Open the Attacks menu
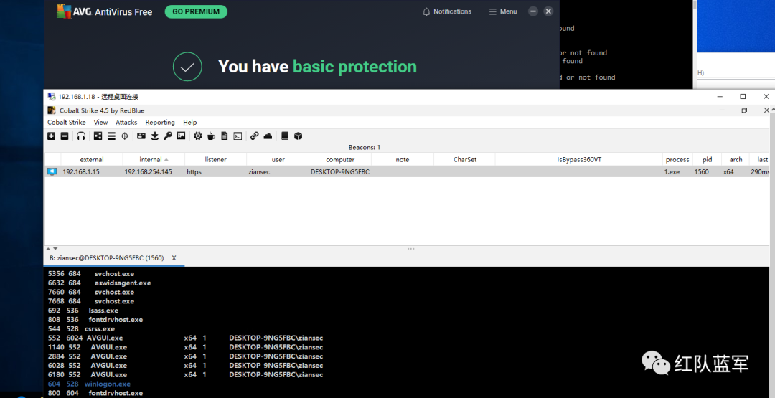This screenshot has width=775, height=398. pos(126,123)
